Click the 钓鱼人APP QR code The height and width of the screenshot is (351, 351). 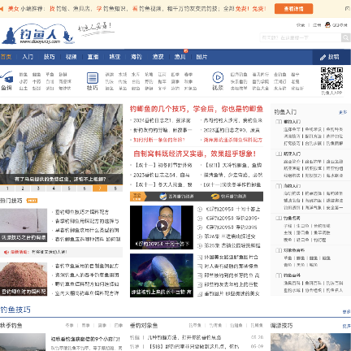tap(331, 78)
